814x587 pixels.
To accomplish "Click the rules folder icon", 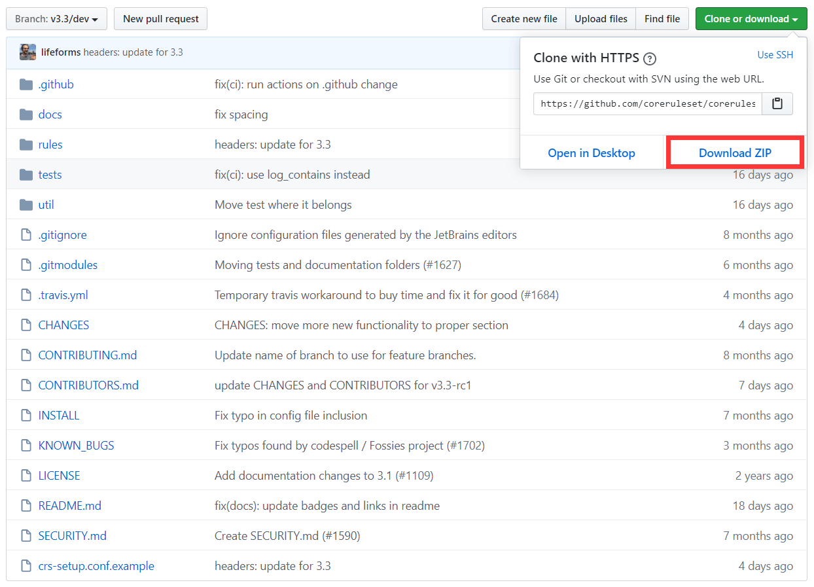I will click(x=26, y=145).
